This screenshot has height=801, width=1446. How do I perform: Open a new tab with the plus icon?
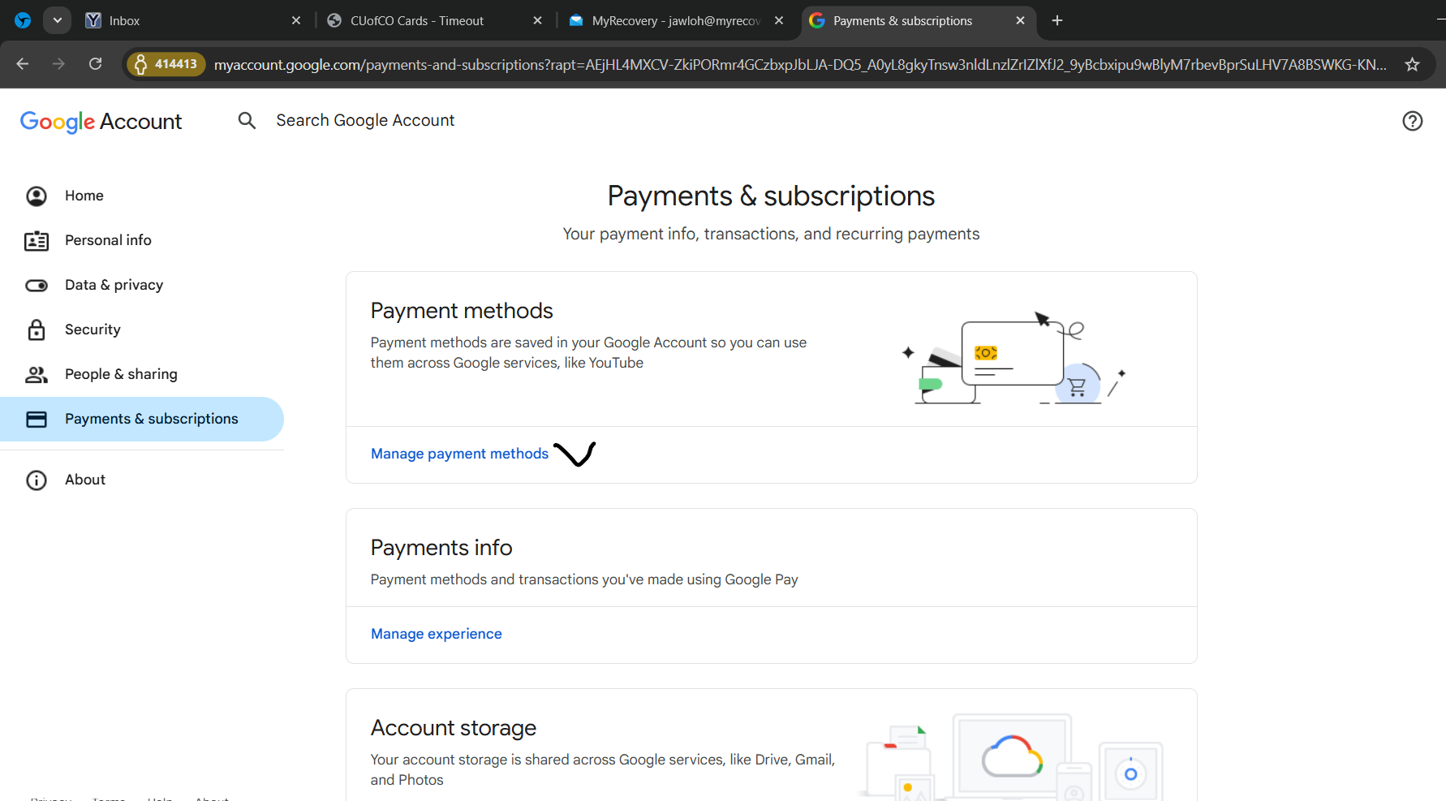coord(1057,20)
